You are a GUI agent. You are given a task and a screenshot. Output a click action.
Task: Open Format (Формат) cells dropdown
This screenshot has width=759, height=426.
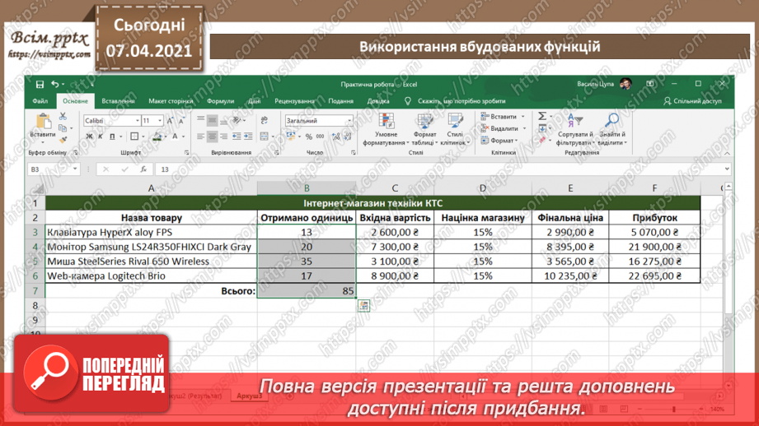[499, 141]
